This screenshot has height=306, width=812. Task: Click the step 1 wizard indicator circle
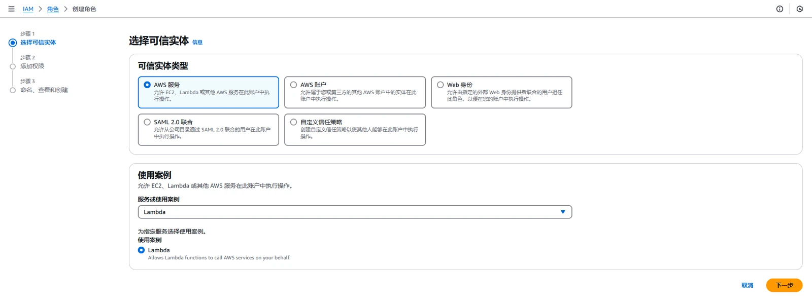point(13,43)
